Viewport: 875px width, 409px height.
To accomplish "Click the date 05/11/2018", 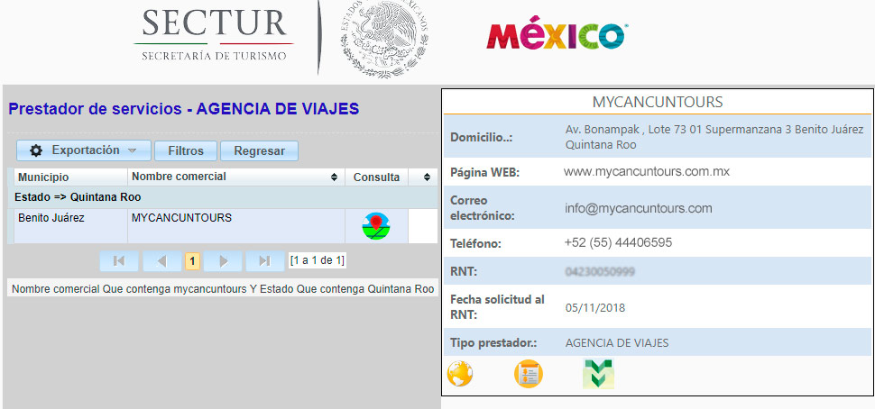I will point(594,307).
